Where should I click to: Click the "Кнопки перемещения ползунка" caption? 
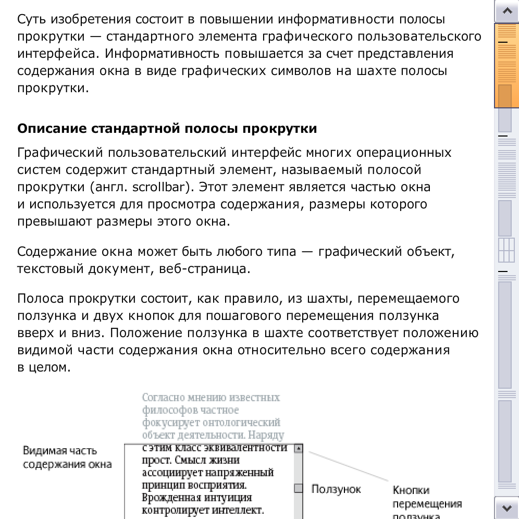click(426, 503)
